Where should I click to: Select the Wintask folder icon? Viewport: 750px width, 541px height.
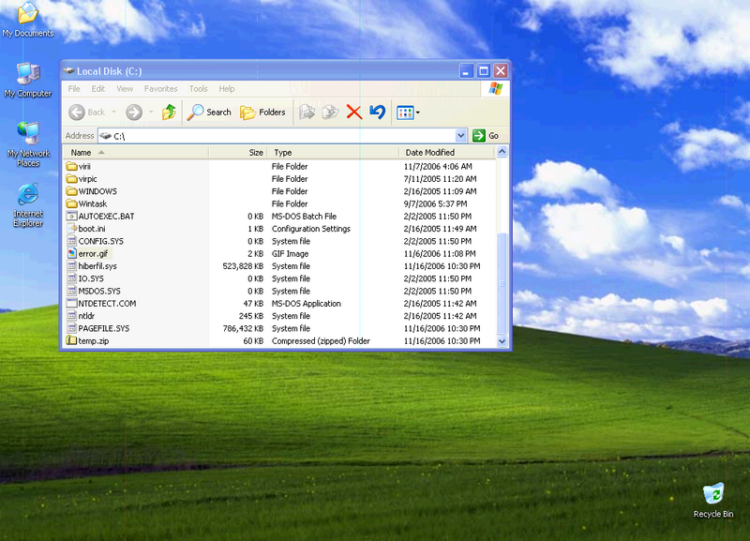pyautogui.click(x=72, y=203)
